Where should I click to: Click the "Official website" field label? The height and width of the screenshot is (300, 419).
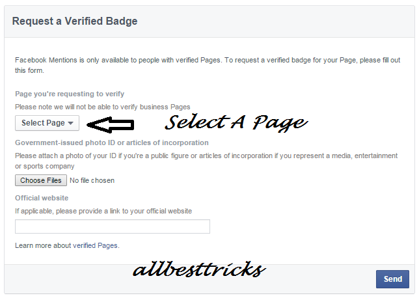coord(42,198)
